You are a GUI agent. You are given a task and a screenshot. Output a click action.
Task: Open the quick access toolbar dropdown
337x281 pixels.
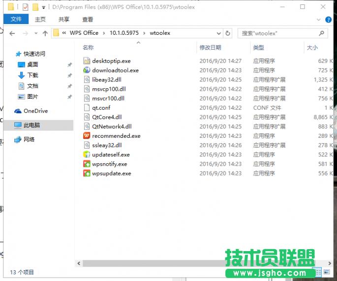pyautogui.click(x=44, y=7)
